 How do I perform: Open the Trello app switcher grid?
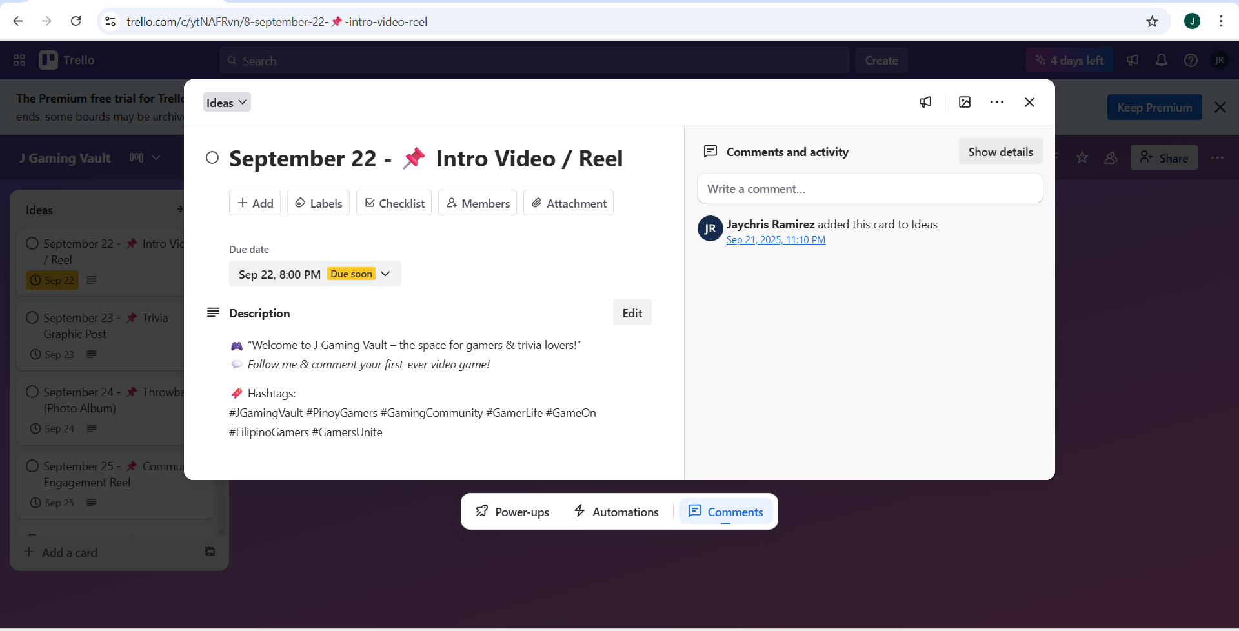(x=19, y=60)
